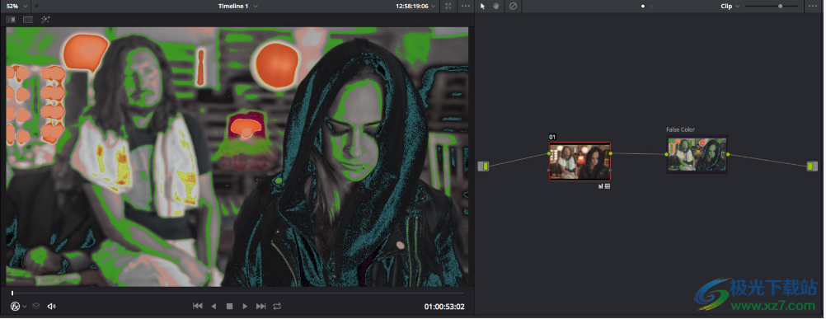Open node editor three-dot options menu
Screen dimensions: 826x319
point(815,7)
